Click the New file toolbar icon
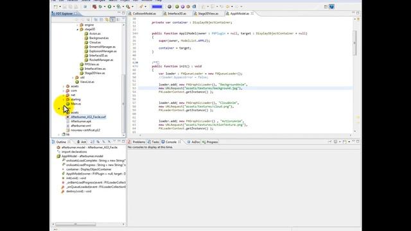Viewport: 411px width, 231px height. click(x=56, y=6)
